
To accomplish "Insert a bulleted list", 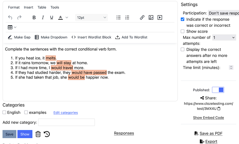I will pos(118,18).
